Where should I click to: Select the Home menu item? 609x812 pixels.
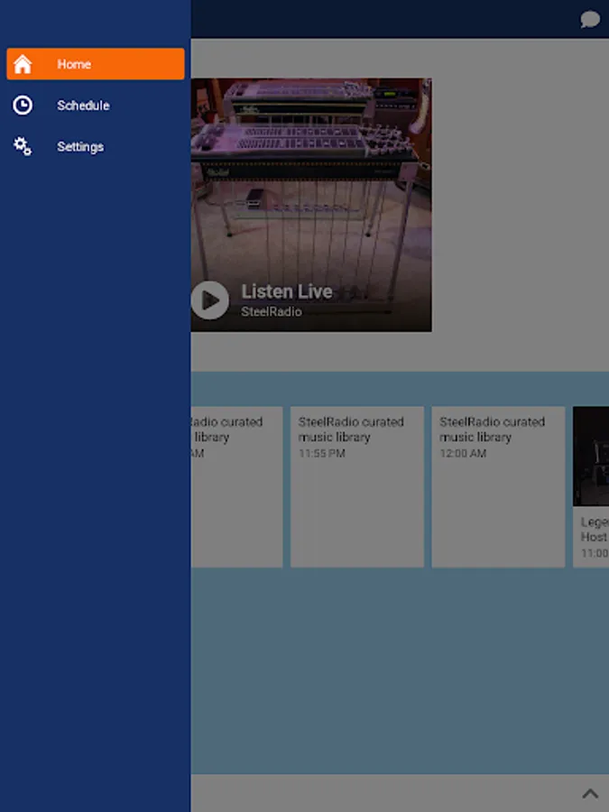point(96,64)
